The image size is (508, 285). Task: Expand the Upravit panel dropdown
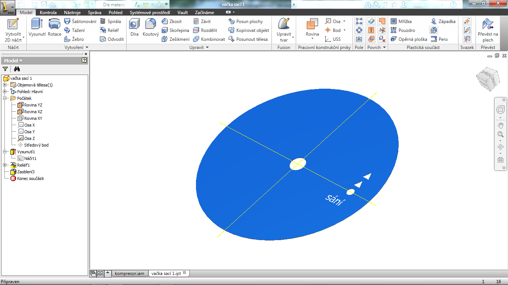pos(207,47)
